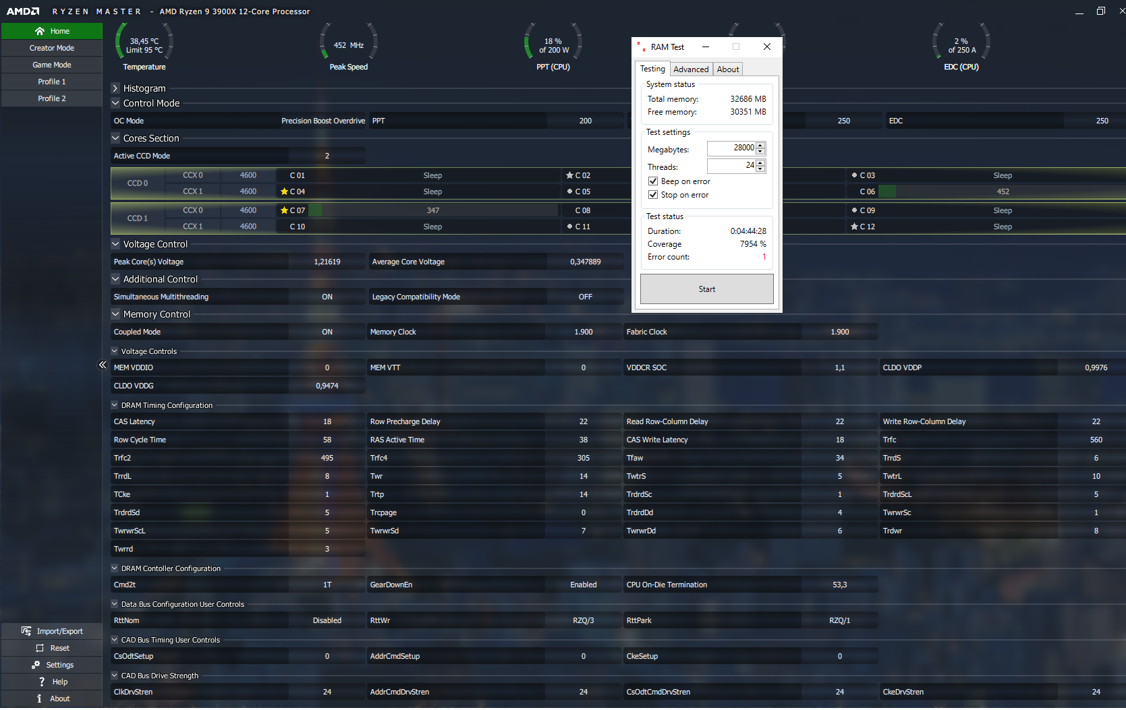The image size is (1126, 710).
Task: Click the RAM Test window app icon
Action: point(641,47)
